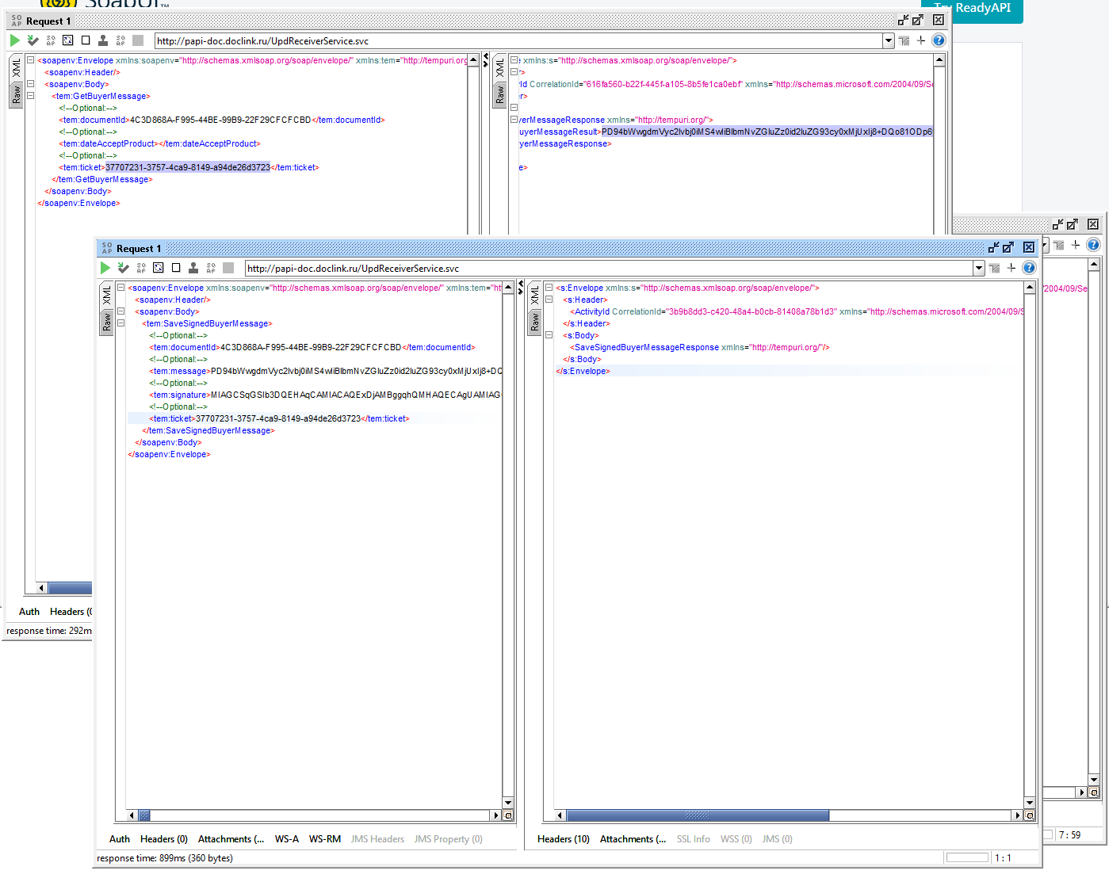Switch front request editor to Raw tab
The image size is (1109, 878).
(x=106, y=321)
